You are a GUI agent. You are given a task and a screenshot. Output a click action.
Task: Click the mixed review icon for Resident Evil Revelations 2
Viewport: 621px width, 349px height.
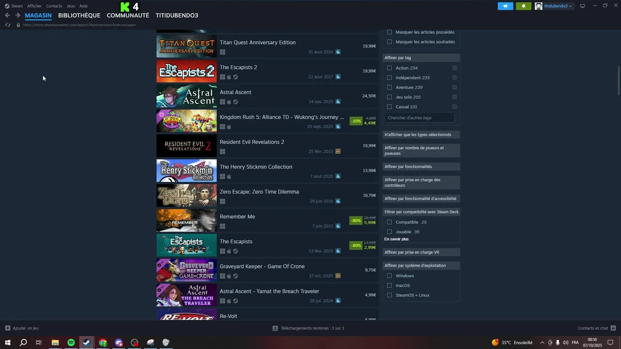(x=338, y=151)
